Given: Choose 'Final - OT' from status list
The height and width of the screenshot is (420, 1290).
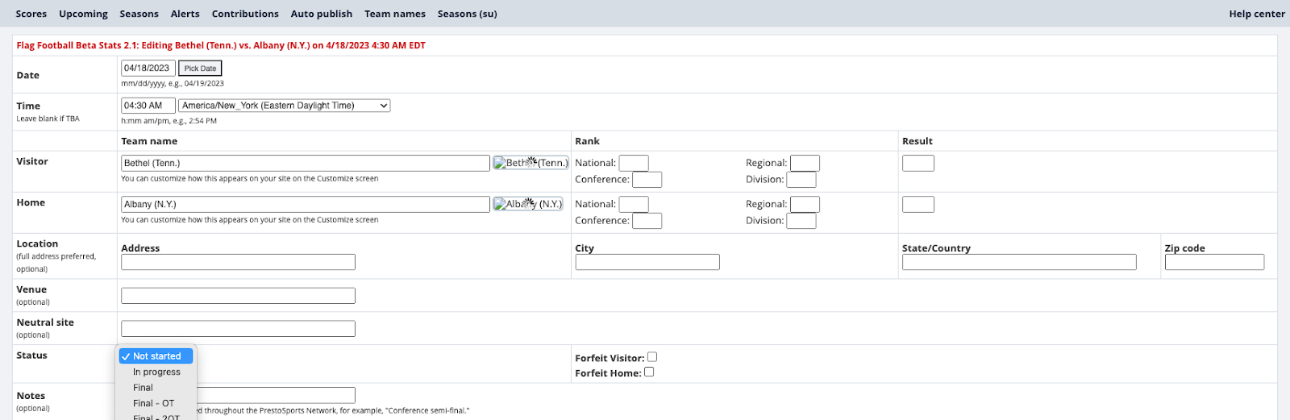Looking at the screenshot, I should [x=153, y=403].
